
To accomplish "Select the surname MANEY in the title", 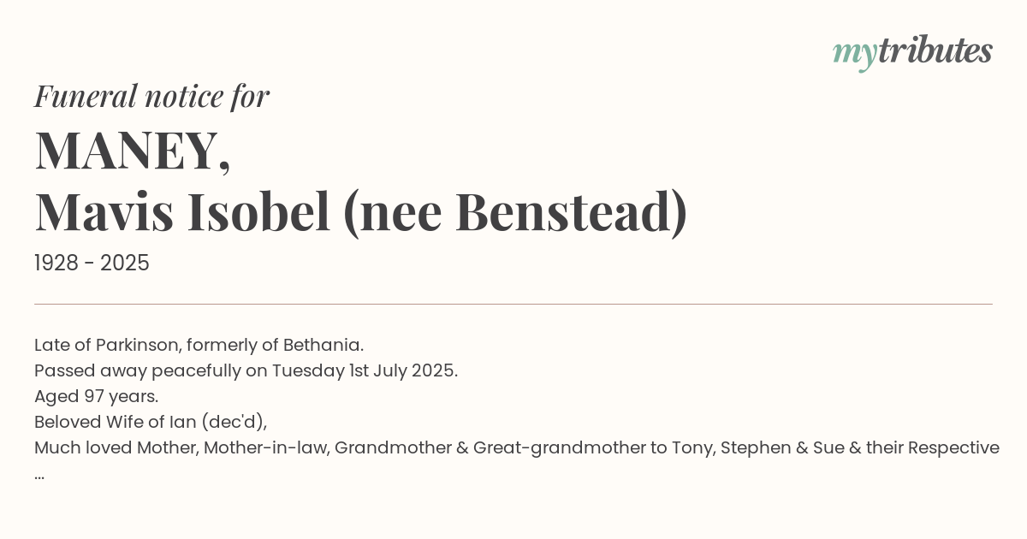I will [x=128, y=151].
